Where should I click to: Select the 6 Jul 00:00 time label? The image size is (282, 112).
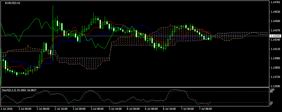click(x=133, y=109)
